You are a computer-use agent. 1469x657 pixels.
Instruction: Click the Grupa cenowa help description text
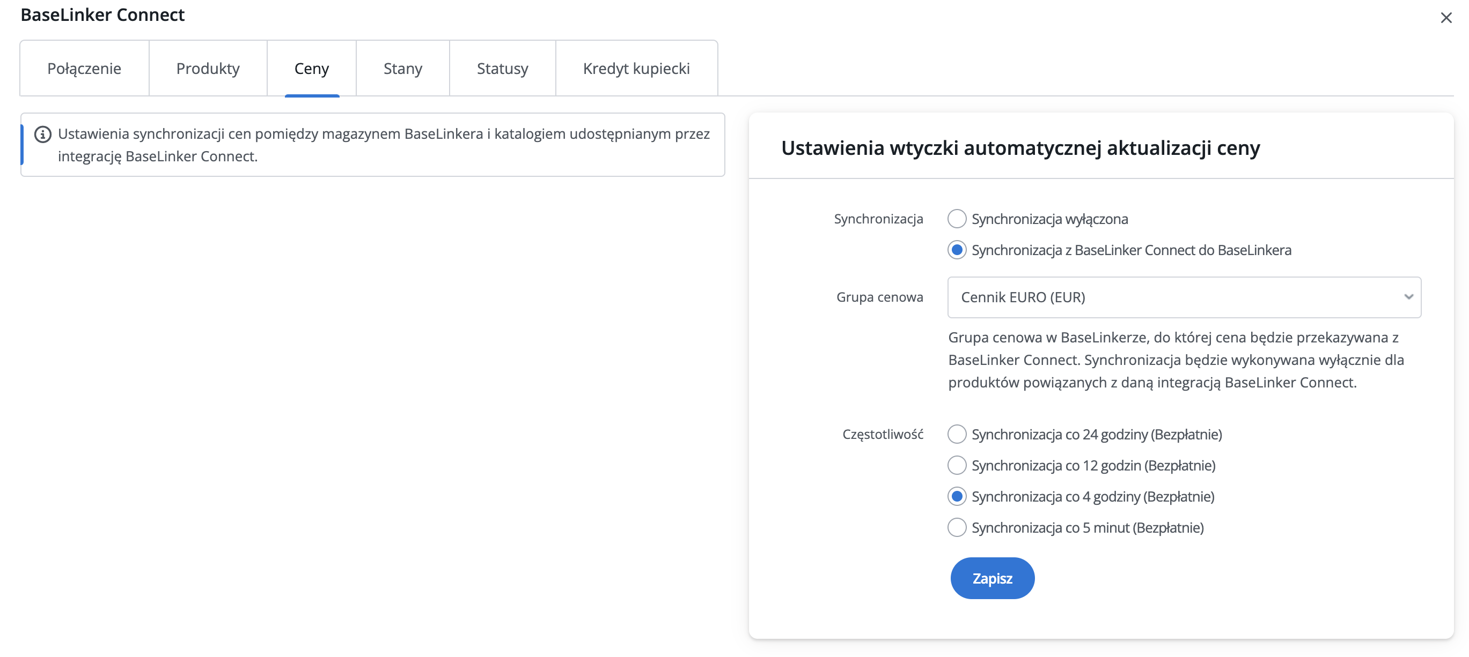tap(1176, 360)
